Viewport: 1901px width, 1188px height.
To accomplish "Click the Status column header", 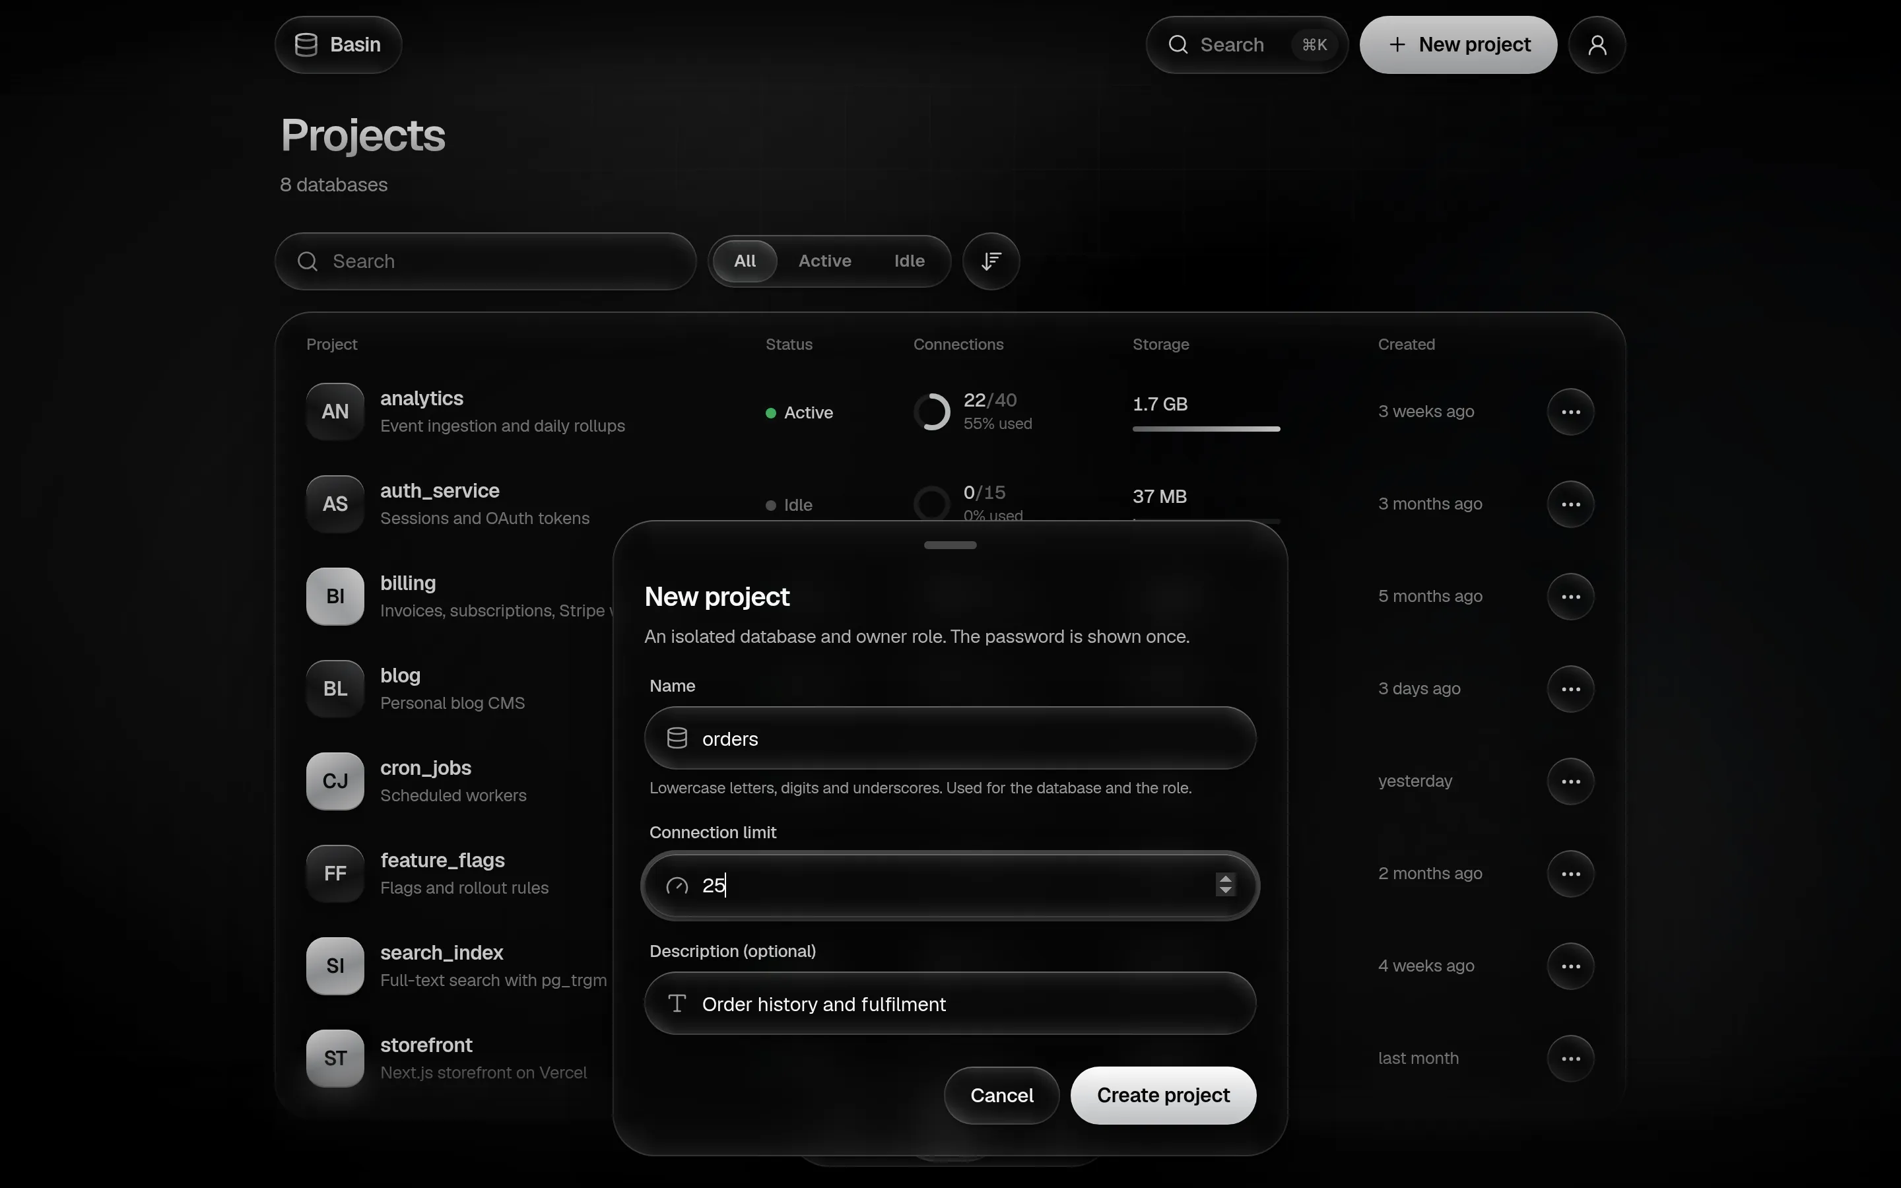I will pos(789,344).
